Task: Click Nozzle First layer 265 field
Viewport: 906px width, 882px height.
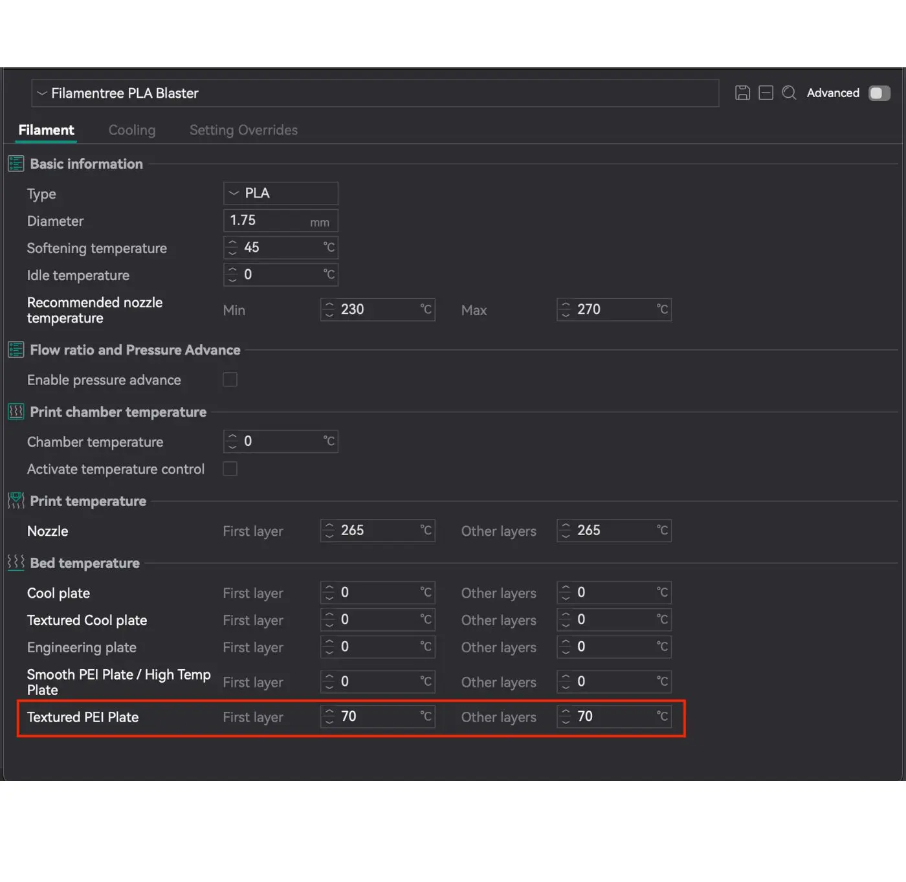Action: pyautogui.click(x=378, y=531)
